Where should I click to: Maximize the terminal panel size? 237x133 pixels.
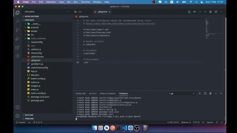[216, 93]
